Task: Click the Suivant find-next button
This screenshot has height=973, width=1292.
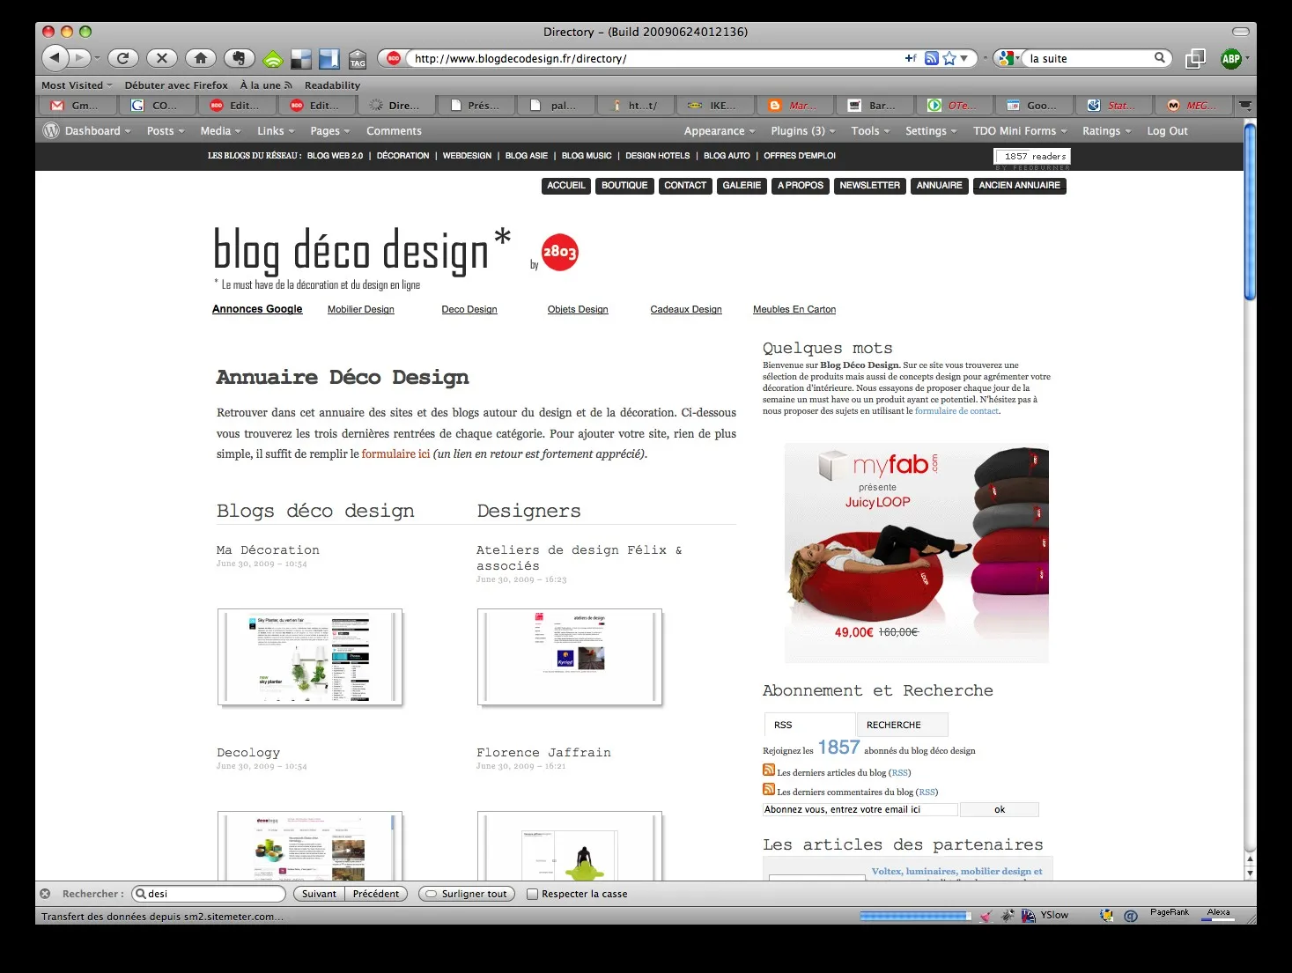Action: (x=319, y=894)
